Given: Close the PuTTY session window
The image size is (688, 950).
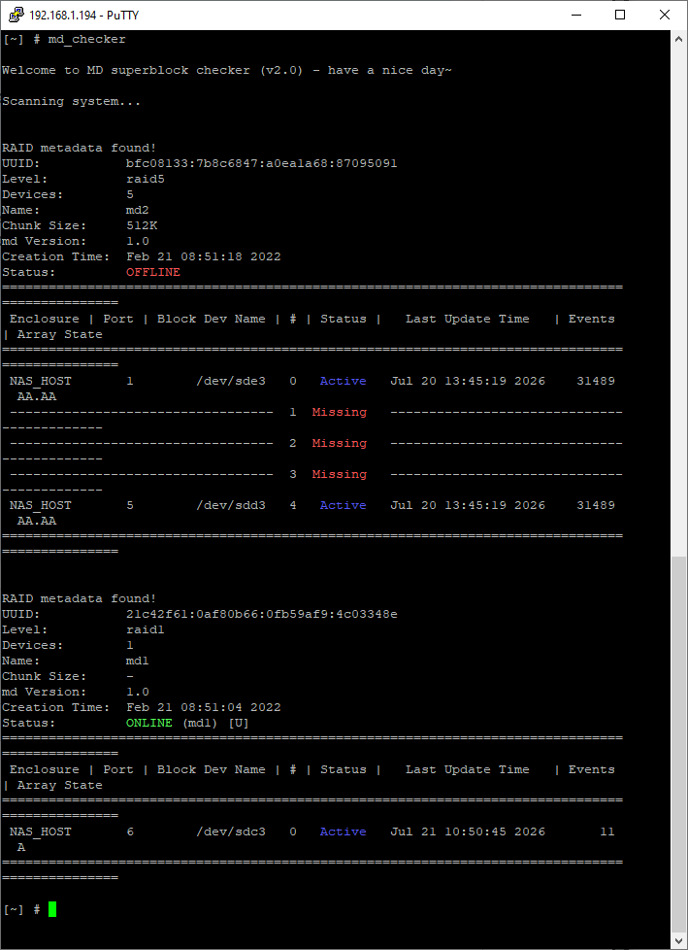Looking at the screenshot, I should (x=665, y=15).
